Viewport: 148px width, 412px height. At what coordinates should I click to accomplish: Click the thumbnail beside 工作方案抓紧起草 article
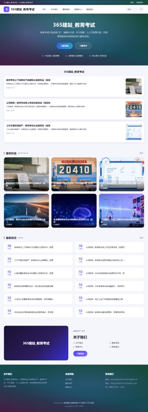134,132
